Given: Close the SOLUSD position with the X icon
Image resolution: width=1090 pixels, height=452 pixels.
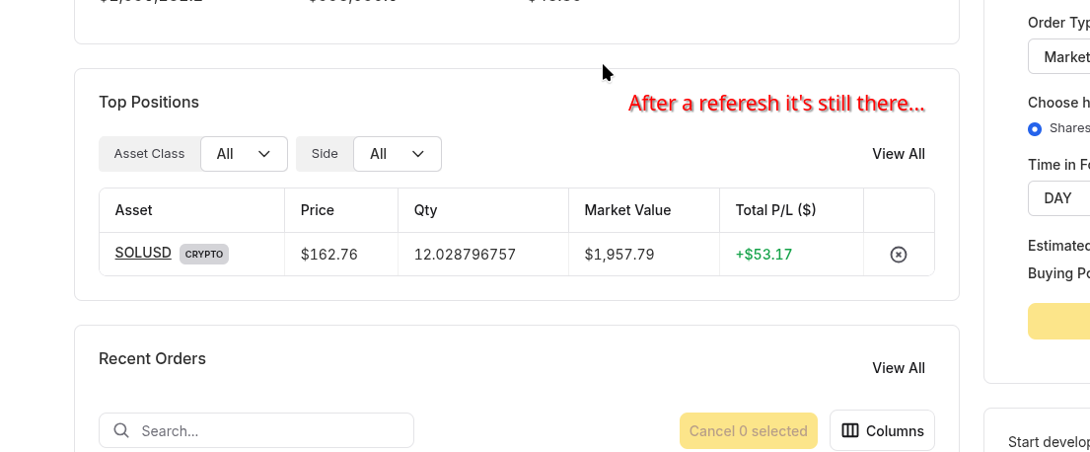Looking at the screenshot, I should (898, 255).
